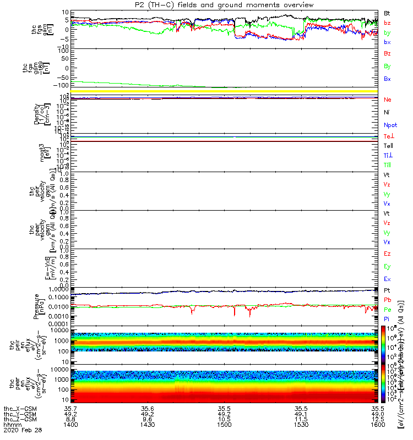Click the 1500 time tick label
This screenshot has height=440, width=413.
224,425
